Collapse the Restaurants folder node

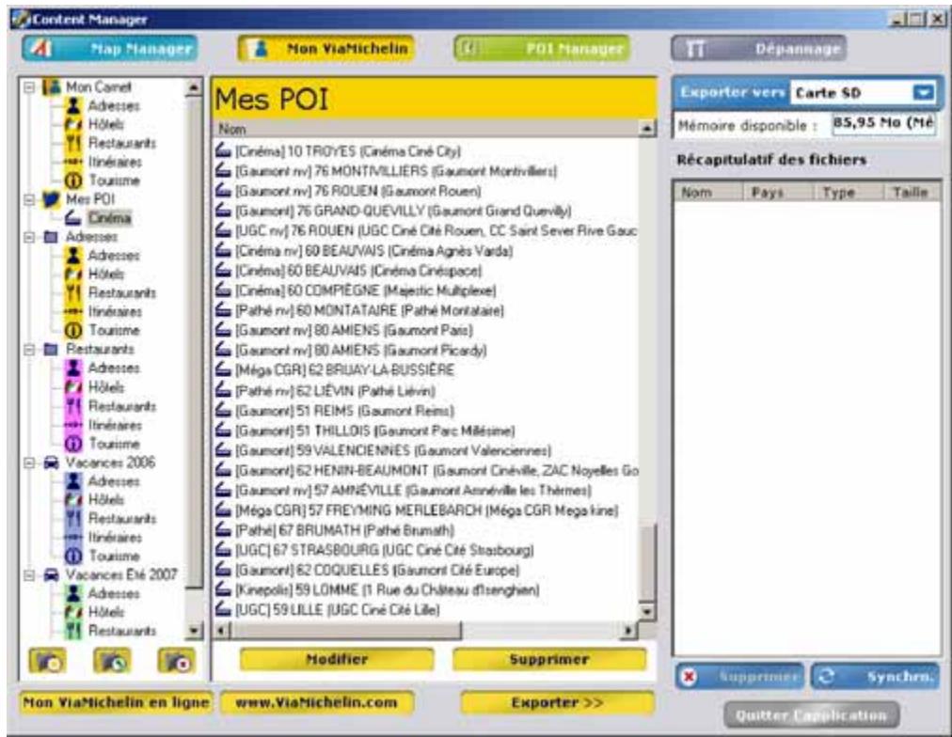tap(28, 350)
